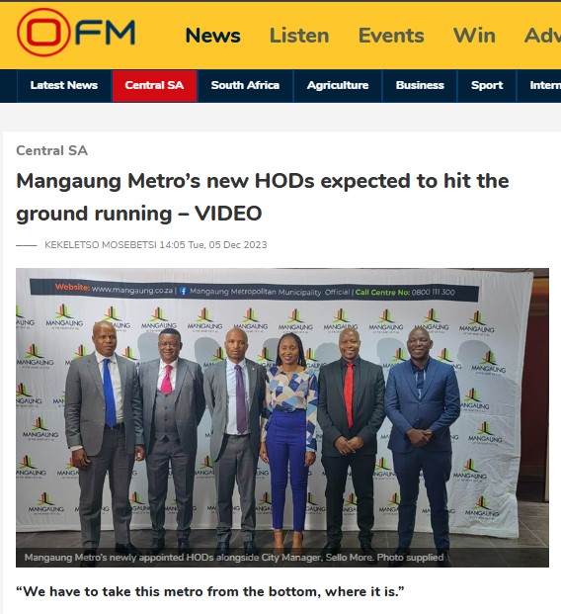This screenshot has height=614, width=561.
Task: Click the OFM logo
Action: coord(76,33)
